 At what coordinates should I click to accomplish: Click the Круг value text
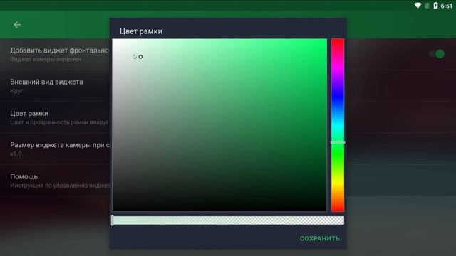[x=16, y=90]
